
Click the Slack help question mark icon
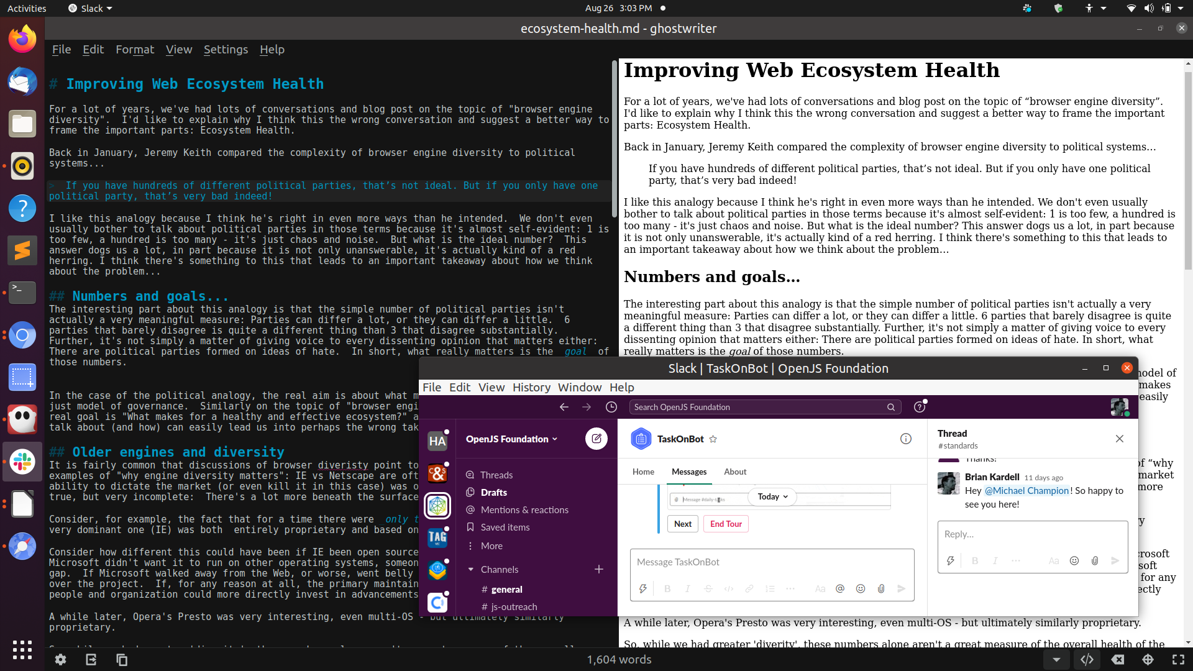click(x=919, y=407)
